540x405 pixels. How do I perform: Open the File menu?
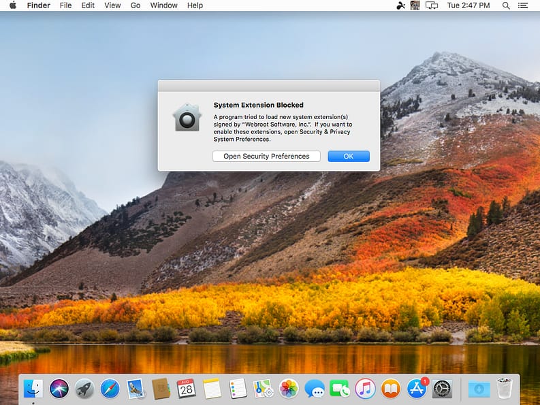[65, 5]
